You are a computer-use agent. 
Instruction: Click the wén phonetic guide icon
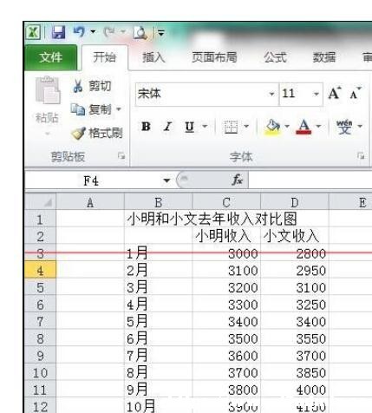[345, 127]
